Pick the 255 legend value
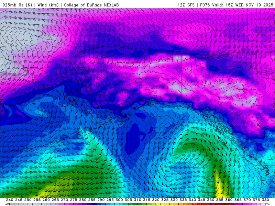 click(37, 200)
